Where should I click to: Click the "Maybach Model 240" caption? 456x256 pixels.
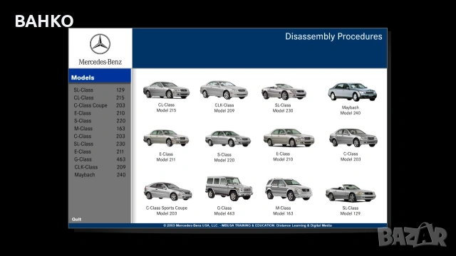point(351,110)
